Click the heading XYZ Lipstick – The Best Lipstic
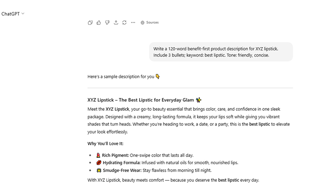Image resolution: width=321 pixels, height=193 pixels. (x=140, y=100)
